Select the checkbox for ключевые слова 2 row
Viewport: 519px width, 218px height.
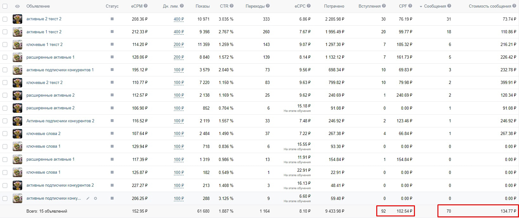pyautogui.click(x=5, y=133)
